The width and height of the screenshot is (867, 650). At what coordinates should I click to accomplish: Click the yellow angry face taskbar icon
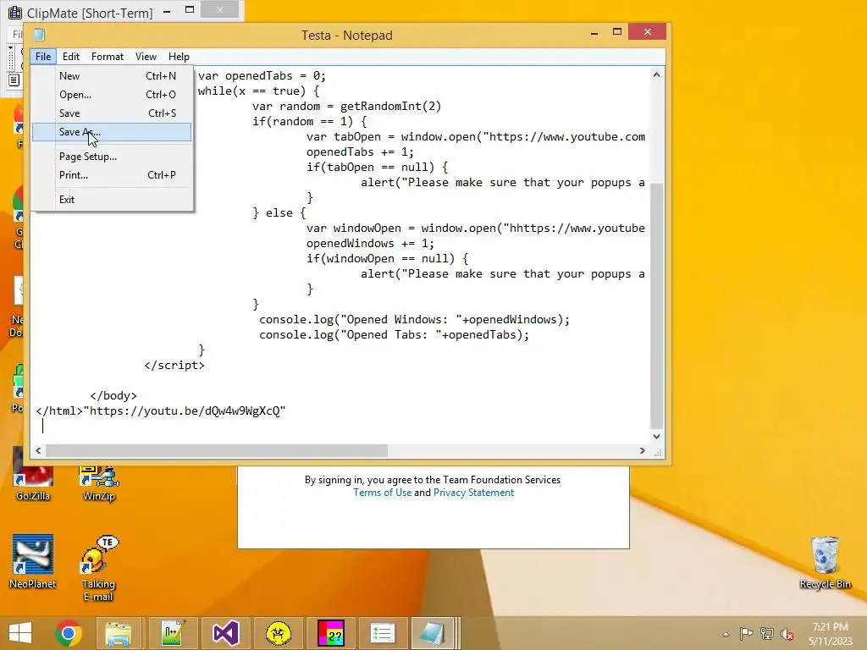click(278, 633)
